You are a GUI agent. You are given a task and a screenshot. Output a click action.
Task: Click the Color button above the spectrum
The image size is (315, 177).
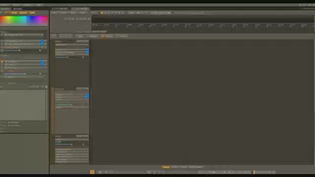[x=32, y=13]
